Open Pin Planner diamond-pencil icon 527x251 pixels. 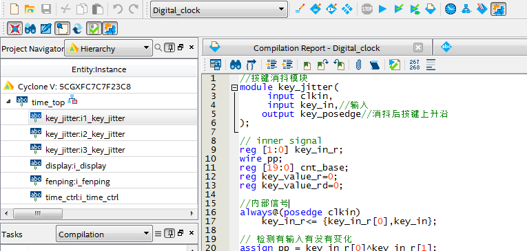[x=331, y=9]
